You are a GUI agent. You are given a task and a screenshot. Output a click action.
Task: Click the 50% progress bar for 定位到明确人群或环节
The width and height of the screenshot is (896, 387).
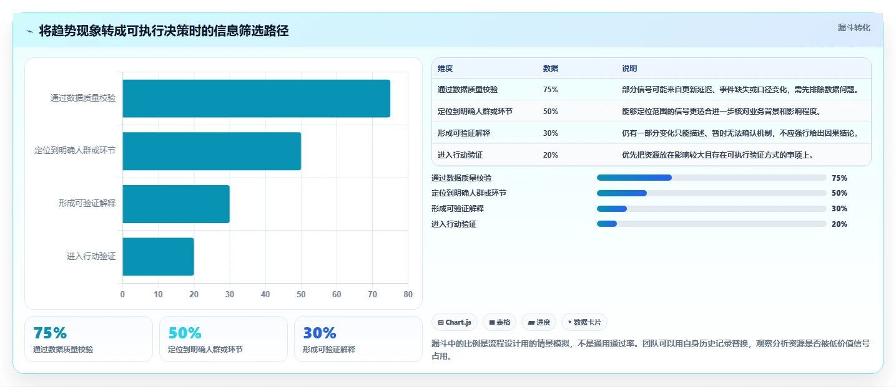[x=712, y=193]
